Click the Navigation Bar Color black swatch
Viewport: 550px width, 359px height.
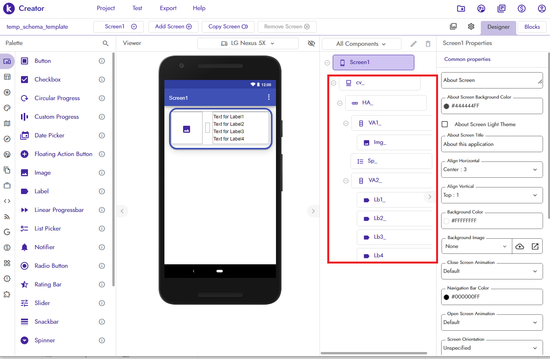447,297
